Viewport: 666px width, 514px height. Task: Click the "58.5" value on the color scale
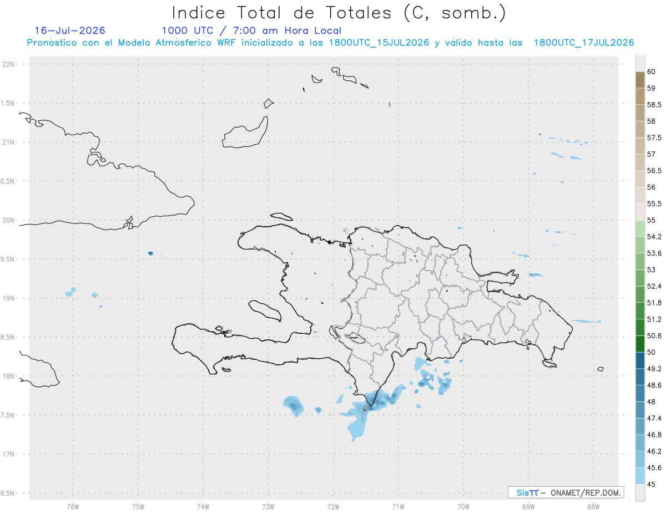tap(654, 105)
